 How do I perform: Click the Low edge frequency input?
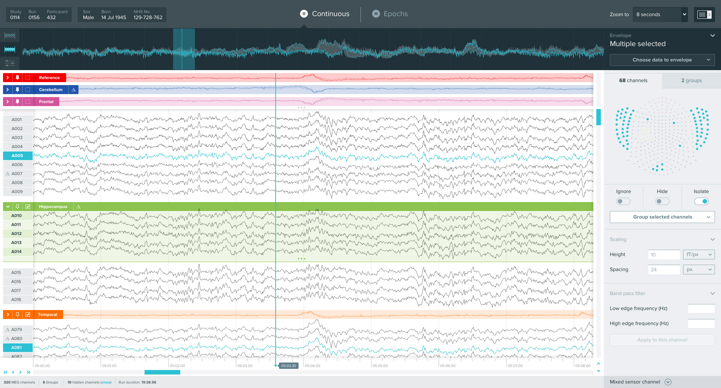[701, 309]
